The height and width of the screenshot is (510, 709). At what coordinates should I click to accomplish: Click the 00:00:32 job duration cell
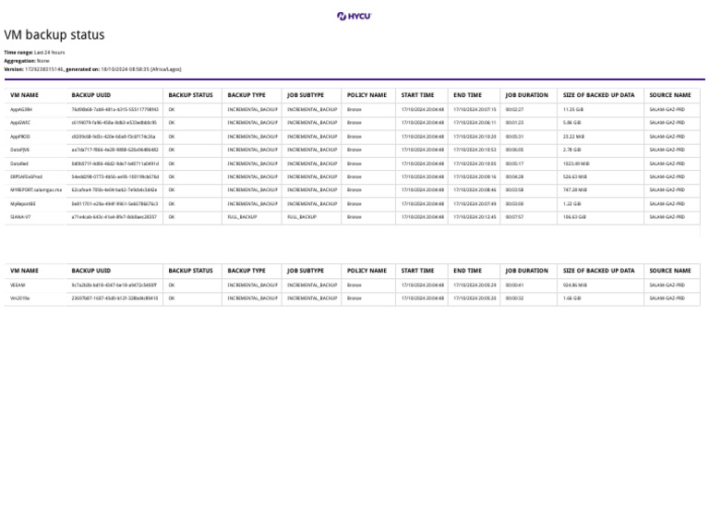pos(514,298)
